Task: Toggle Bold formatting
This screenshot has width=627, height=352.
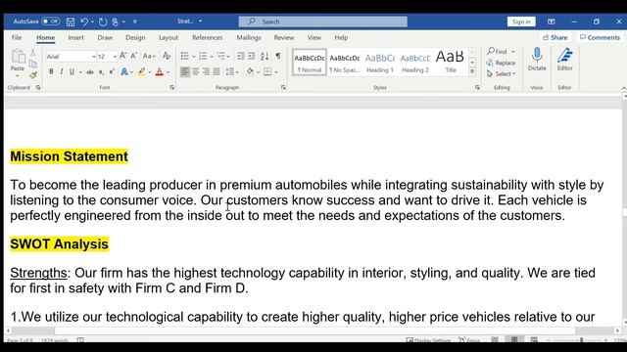Action: pos(51,71)
